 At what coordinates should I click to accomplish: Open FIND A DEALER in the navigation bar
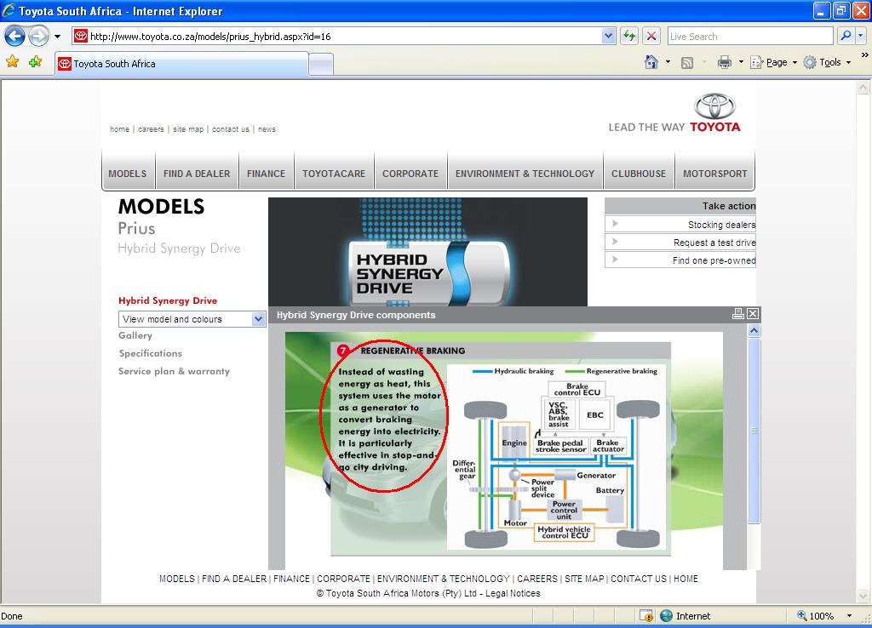[197, 174]
